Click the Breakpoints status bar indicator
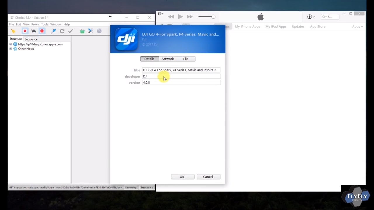The width and height of the screenshot is (374, 210). point(147,188)
